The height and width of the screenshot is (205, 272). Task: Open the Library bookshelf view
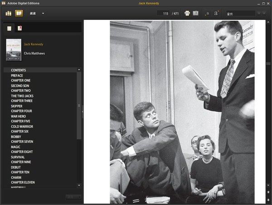click(8, 13)
